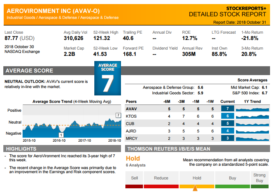Click the green bar under Buy
The height and width of the screenshot is (192, 273).
(232, 186)
